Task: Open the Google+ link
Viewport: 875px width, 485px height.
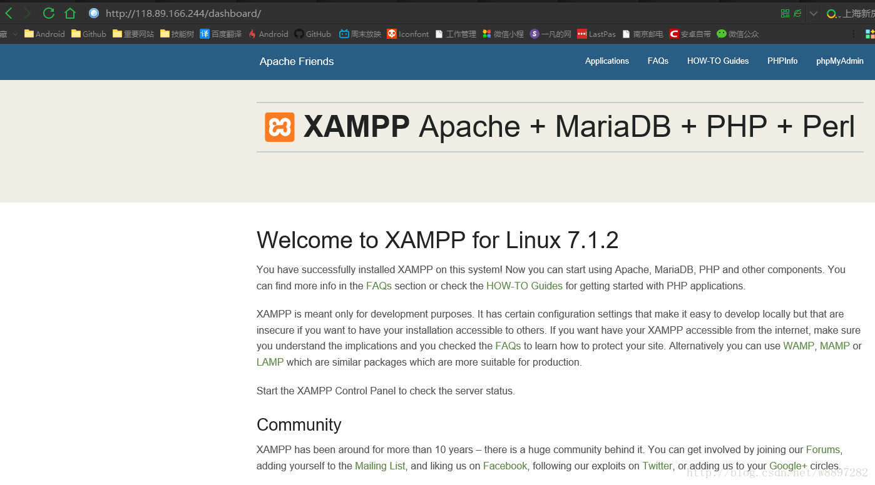Action: [x=789, y=466]
